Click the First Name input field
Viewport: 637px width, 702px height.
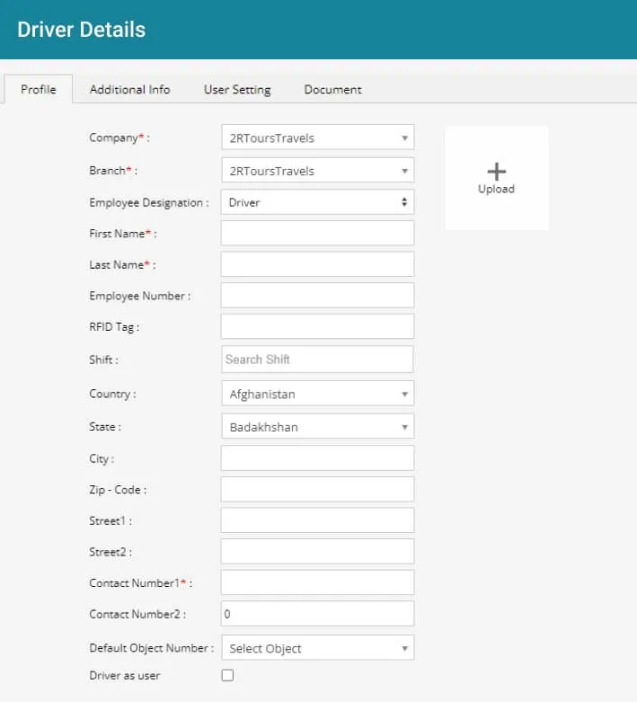pos(317,233)
